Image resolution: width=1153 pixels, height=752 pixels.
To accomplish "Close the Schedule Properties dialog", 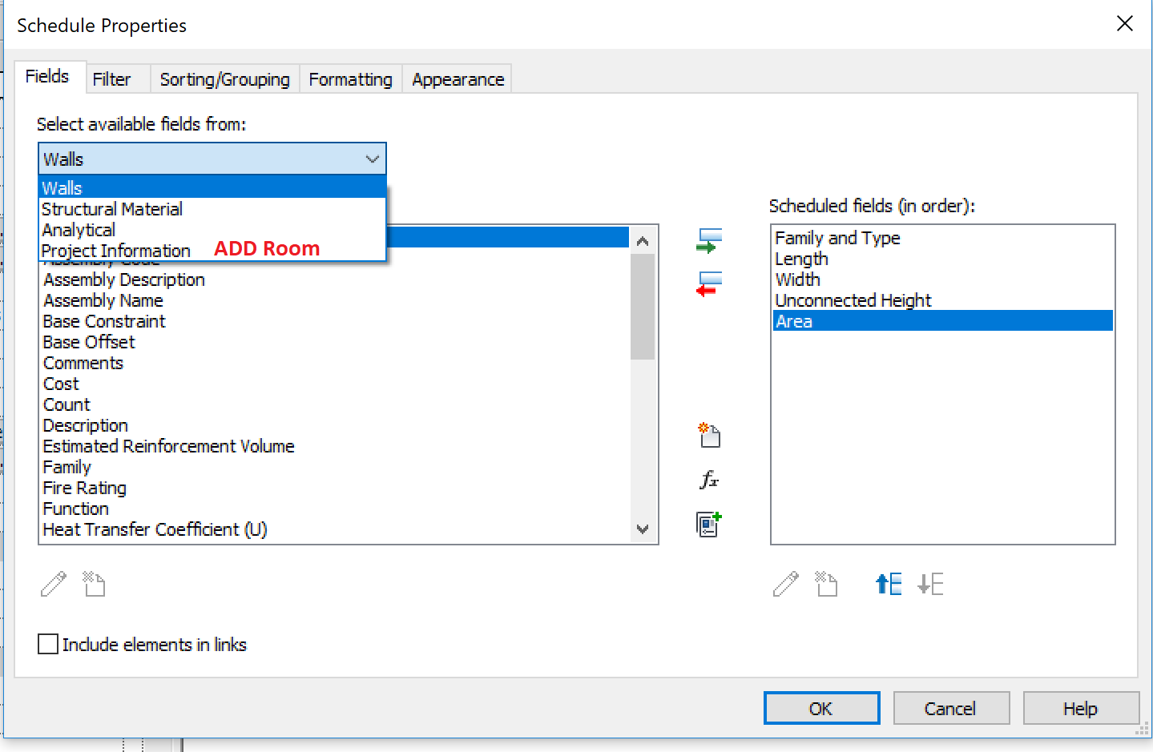I will pyautogui.click(x=1125, y=24).
